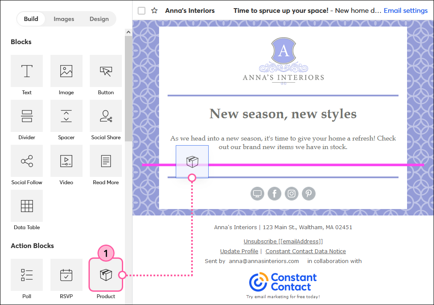Check the email preview checkbox
The height and width of the screenshot is (305, 434).
(x=142, y=11)
